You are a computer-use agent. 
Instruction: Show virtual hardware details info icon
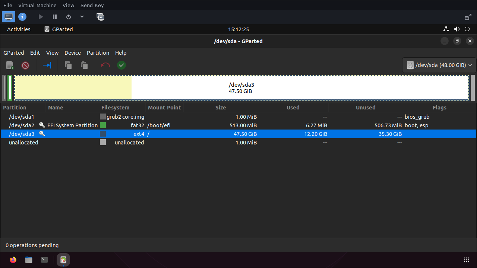[22, 17]
